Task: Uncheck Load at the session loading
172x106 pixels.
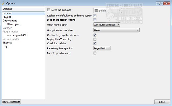Action: point(95,20)
